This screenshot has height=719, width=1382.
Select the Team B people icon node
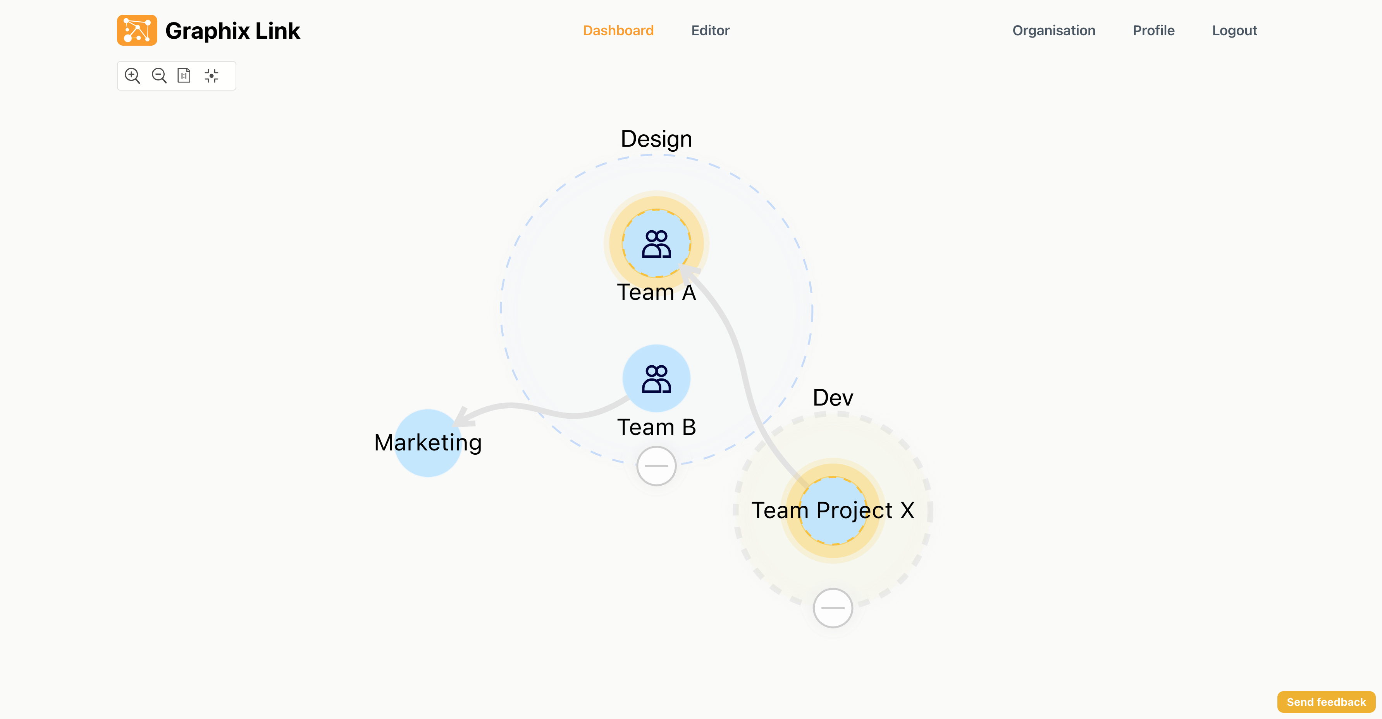coord(656,378)
